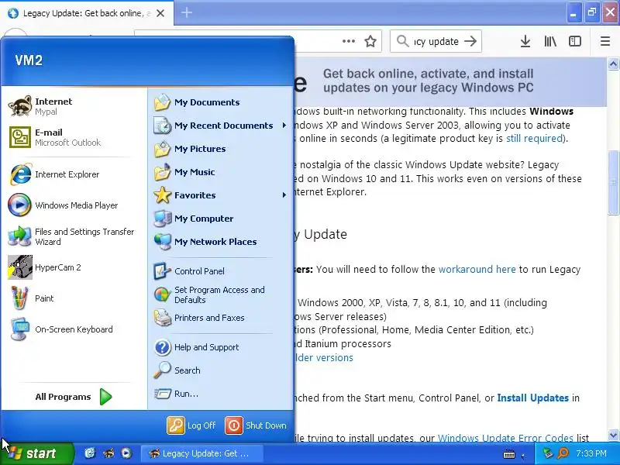The width and height of the screenshot is (620, 465).
Task: Open browser hamburger menu
Action: 605,41
